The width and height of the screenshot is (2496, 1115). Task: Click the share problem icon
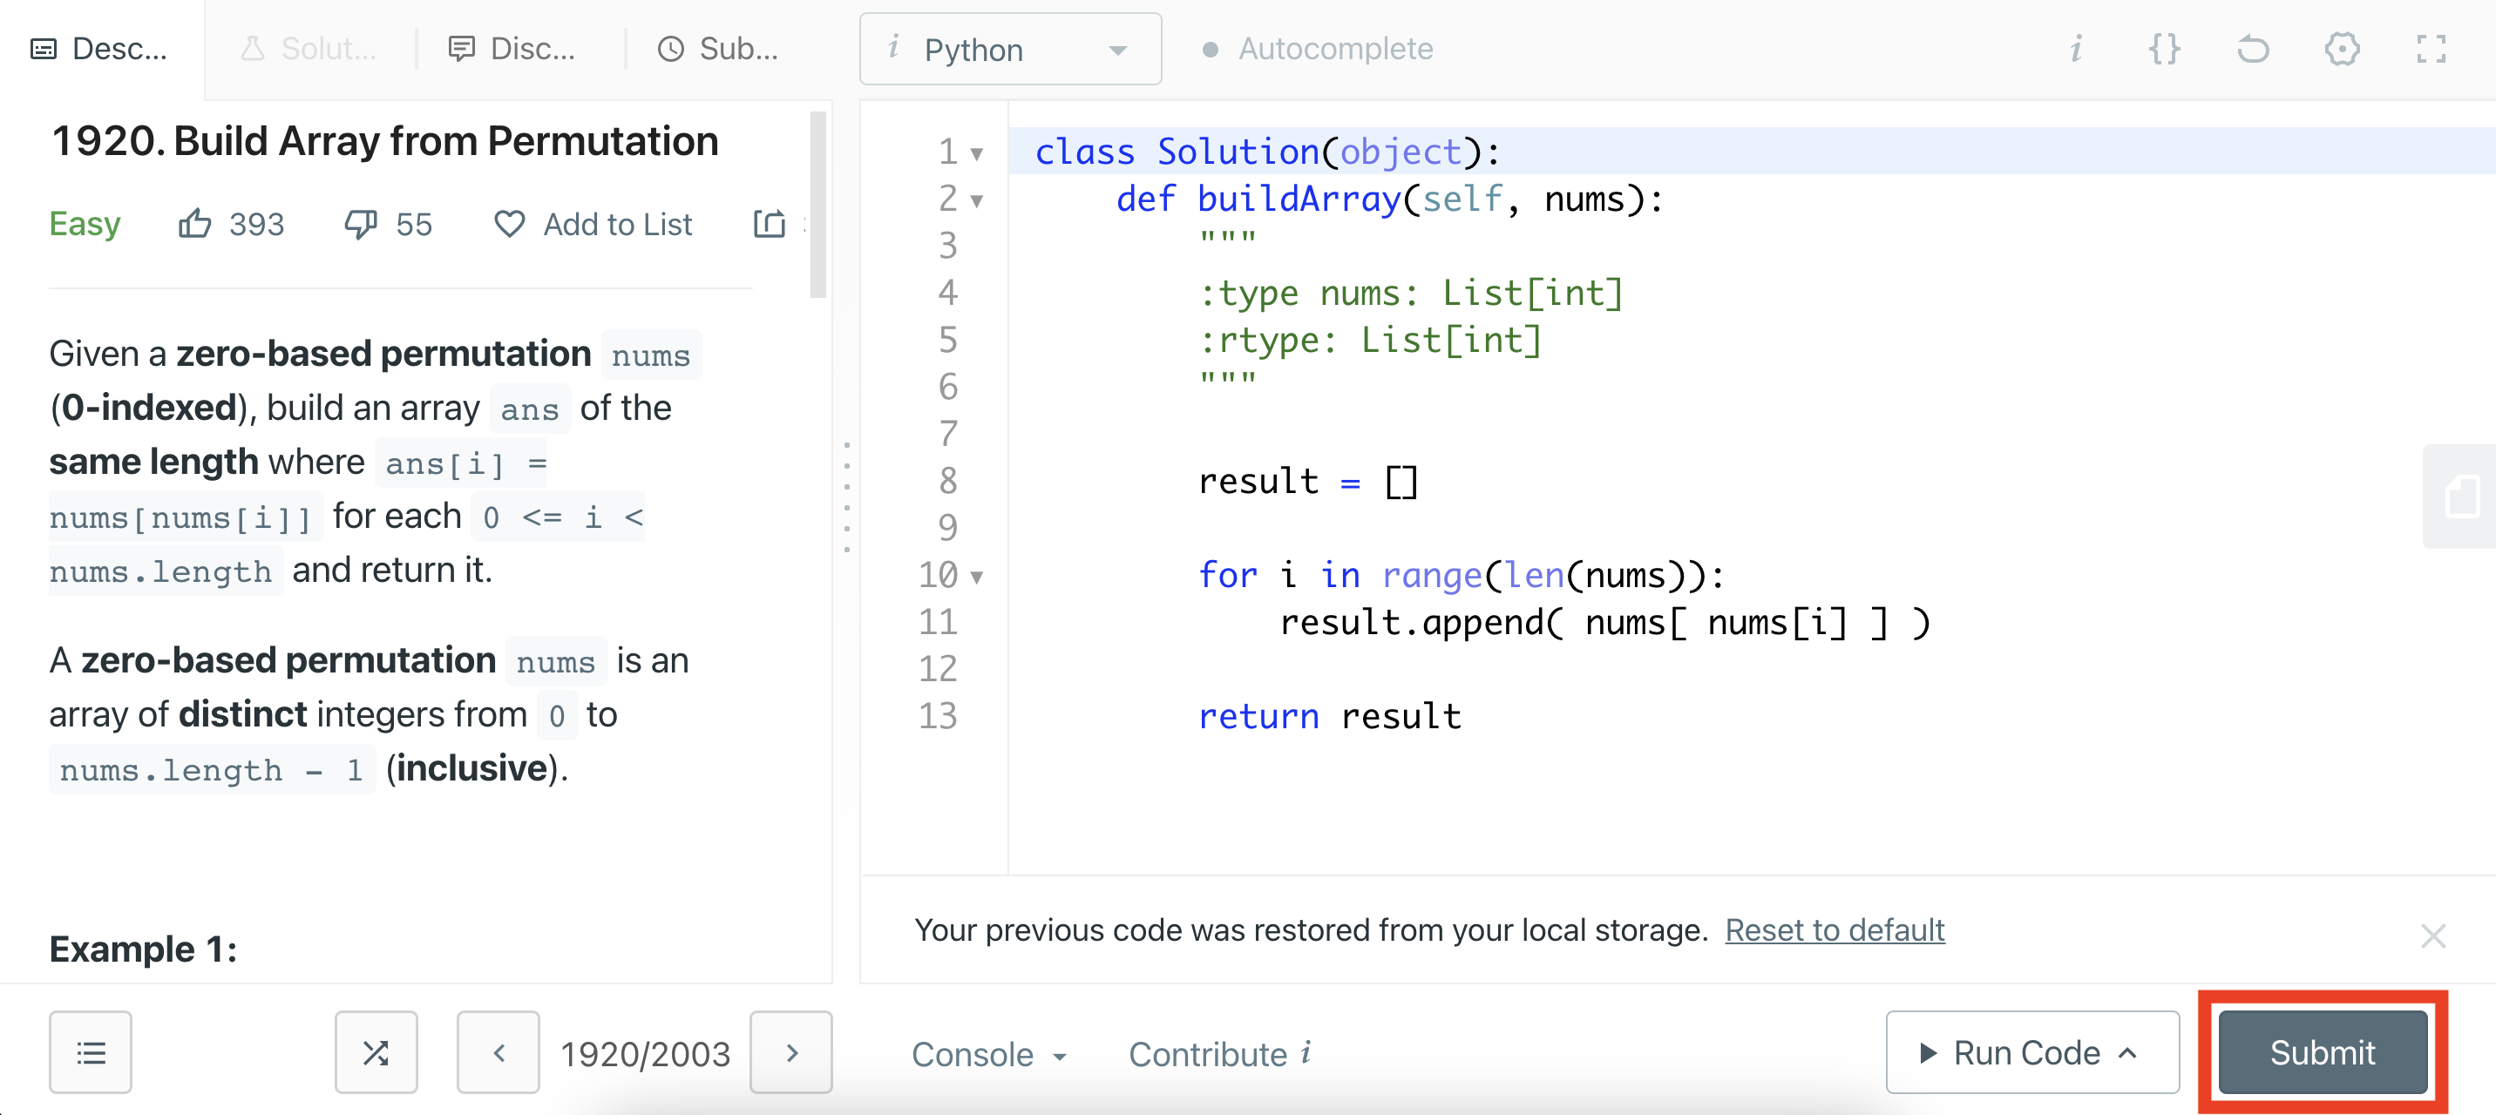coord(770,224)
